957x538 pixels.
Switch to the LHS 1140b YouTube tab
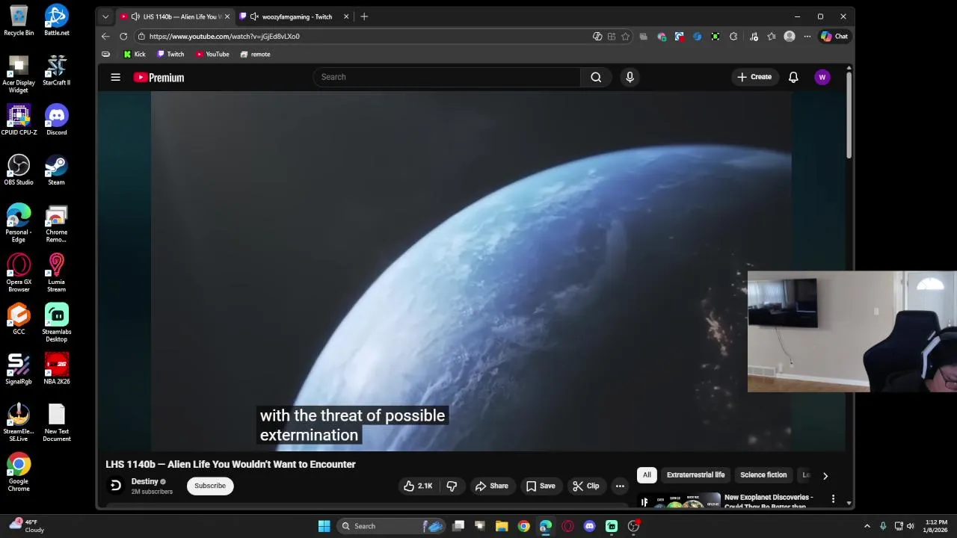pyautogui.click(x=177, y=16)
